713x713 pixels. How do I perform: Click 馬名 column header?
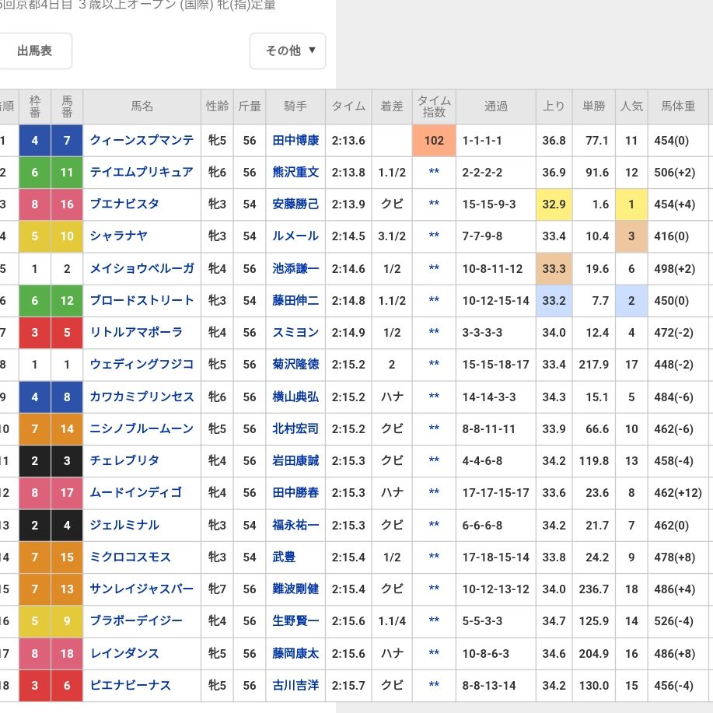[142, 107]
